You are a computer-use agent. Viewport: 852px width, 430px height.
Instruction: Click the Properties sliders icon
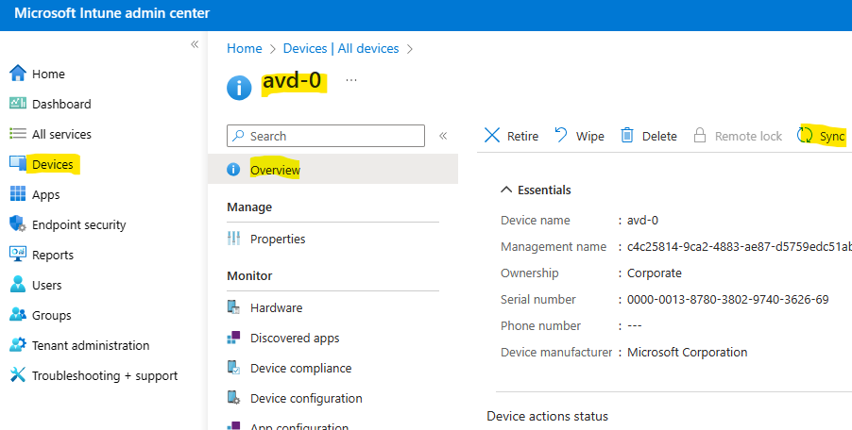(233, 238)
